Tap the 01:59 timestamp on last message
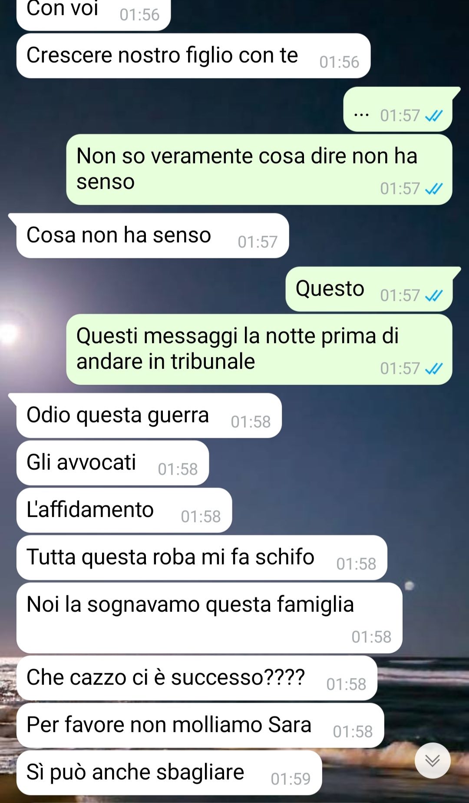This screenshot has width=469, height=803. click(291, 779)
